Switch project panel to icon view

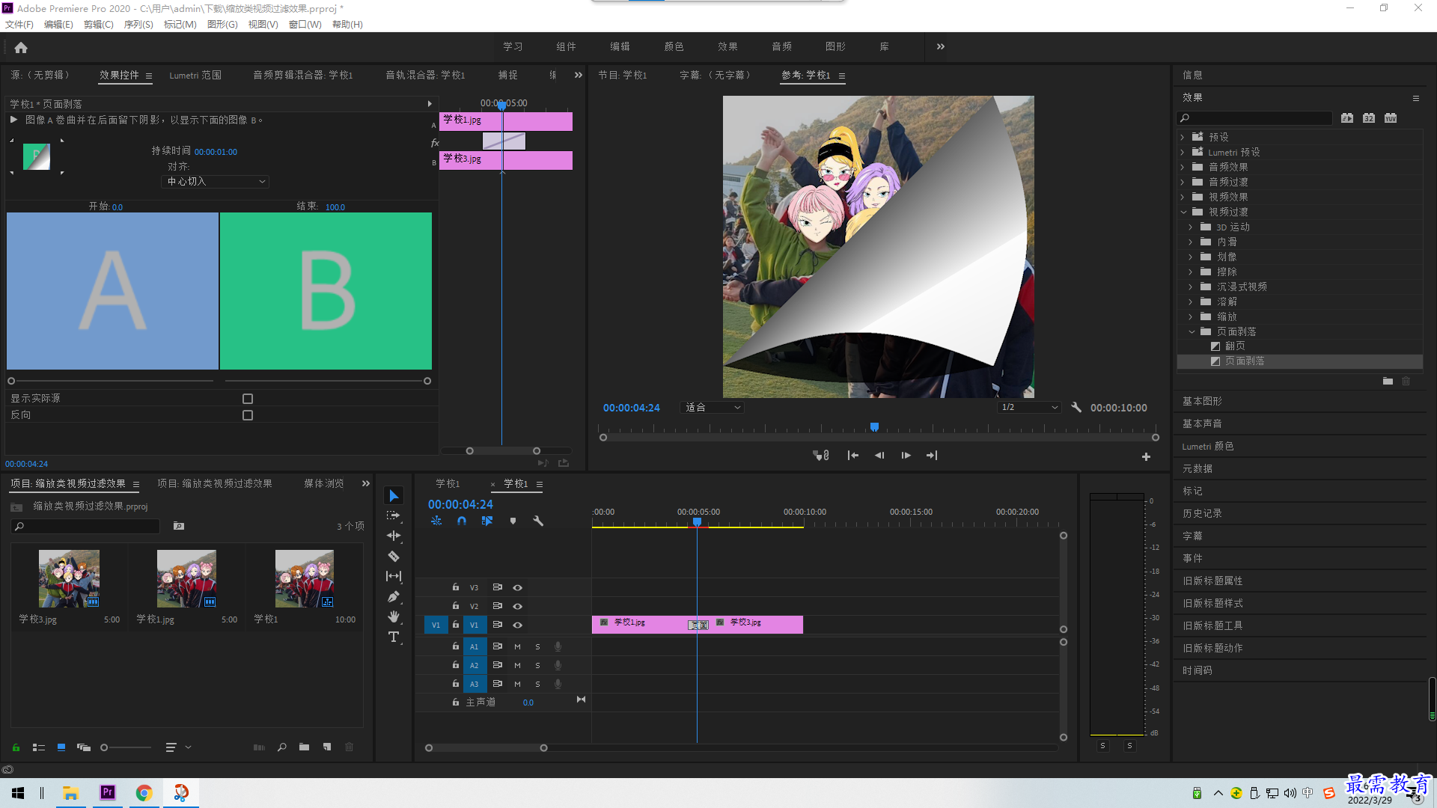point(61,747)
